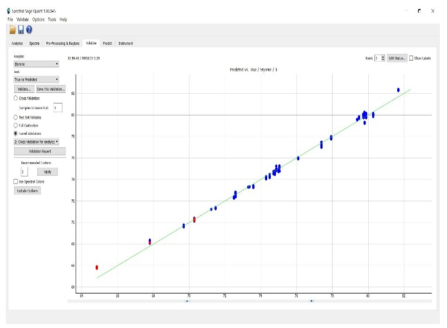Viewport: 447px width, 328px height.
Task: Click the Validate... button
Action: pyautogui.click(x=24, y=89)
